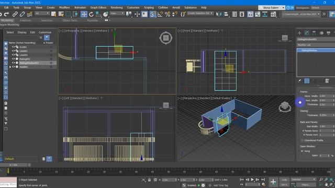The width and height of the screenshot is (335, 188).
Task: Open the Modify tab in command panel
Action: pyautogui.click(x=307, y=33)
